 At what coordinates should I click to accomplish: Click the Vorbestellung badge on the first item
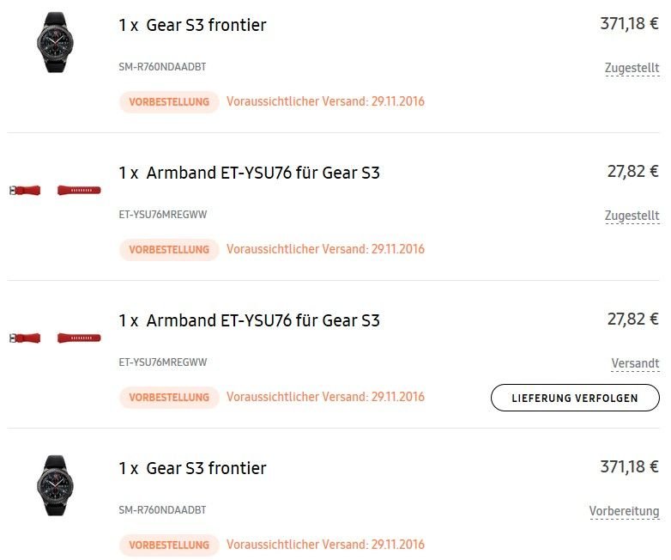coord(169,102)
